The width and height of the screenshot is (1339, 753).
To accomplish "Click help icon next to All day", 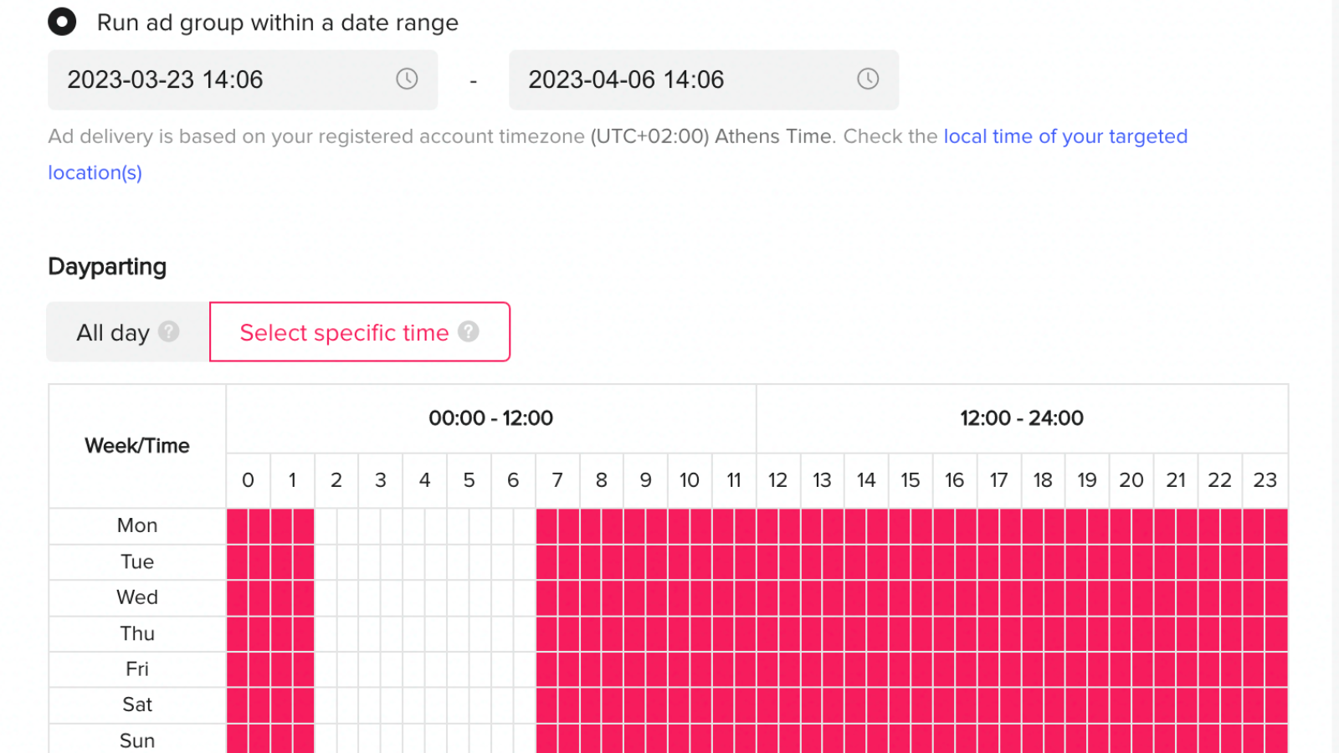I will pyautogui.click(x=169, y=331).
